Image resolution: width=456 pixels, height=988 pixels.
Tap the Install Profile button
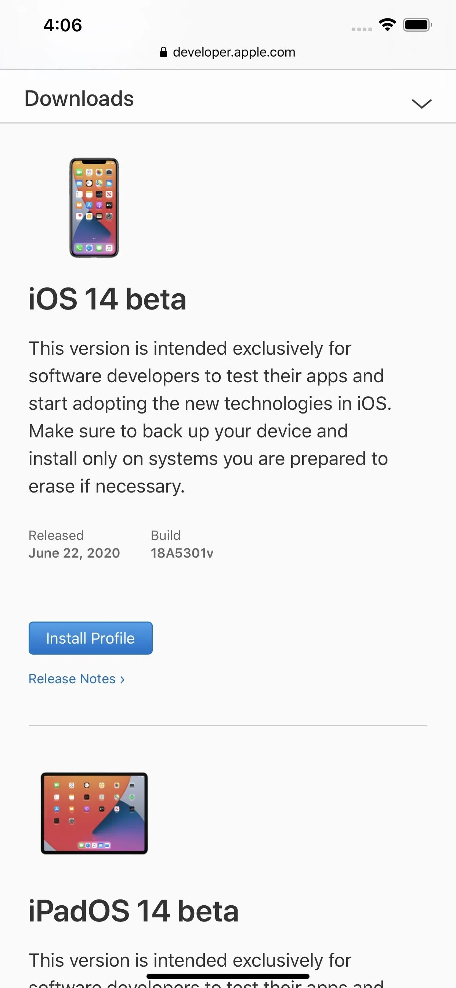[x=90, y=638]
